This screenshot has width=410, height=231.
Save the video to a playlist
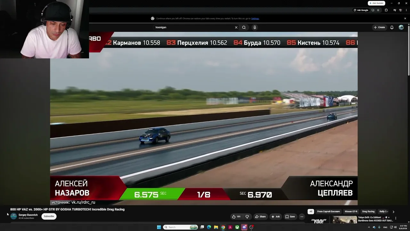pos(290,217)
